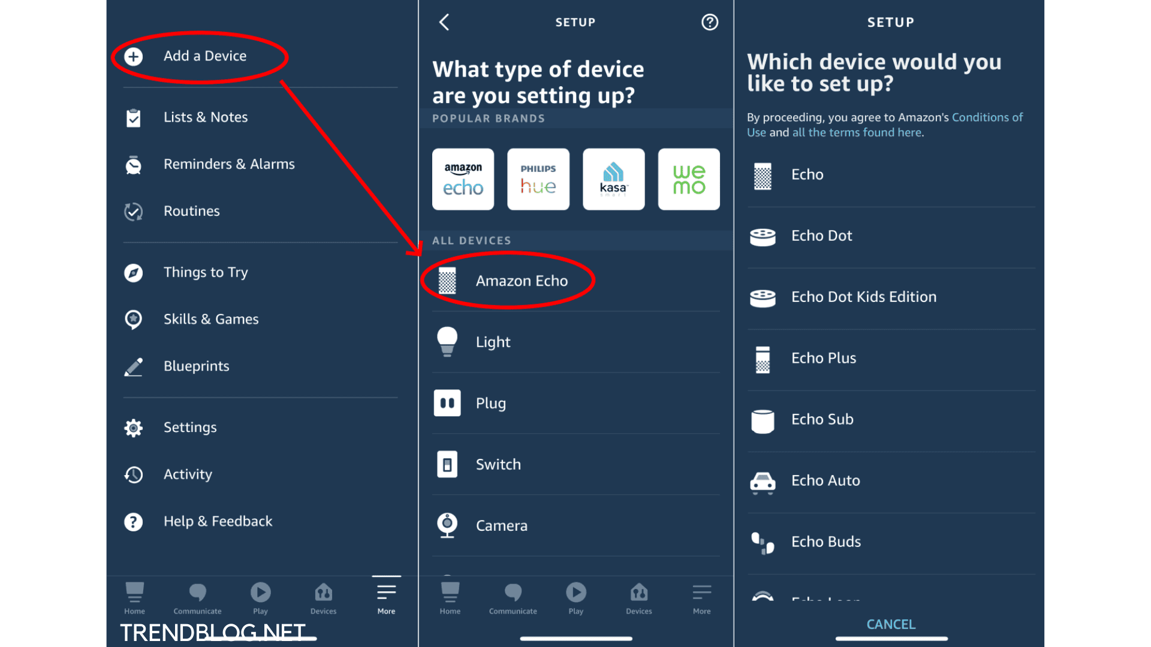
Task: Pick Echo Plus to set up
Action: (891, 358)
